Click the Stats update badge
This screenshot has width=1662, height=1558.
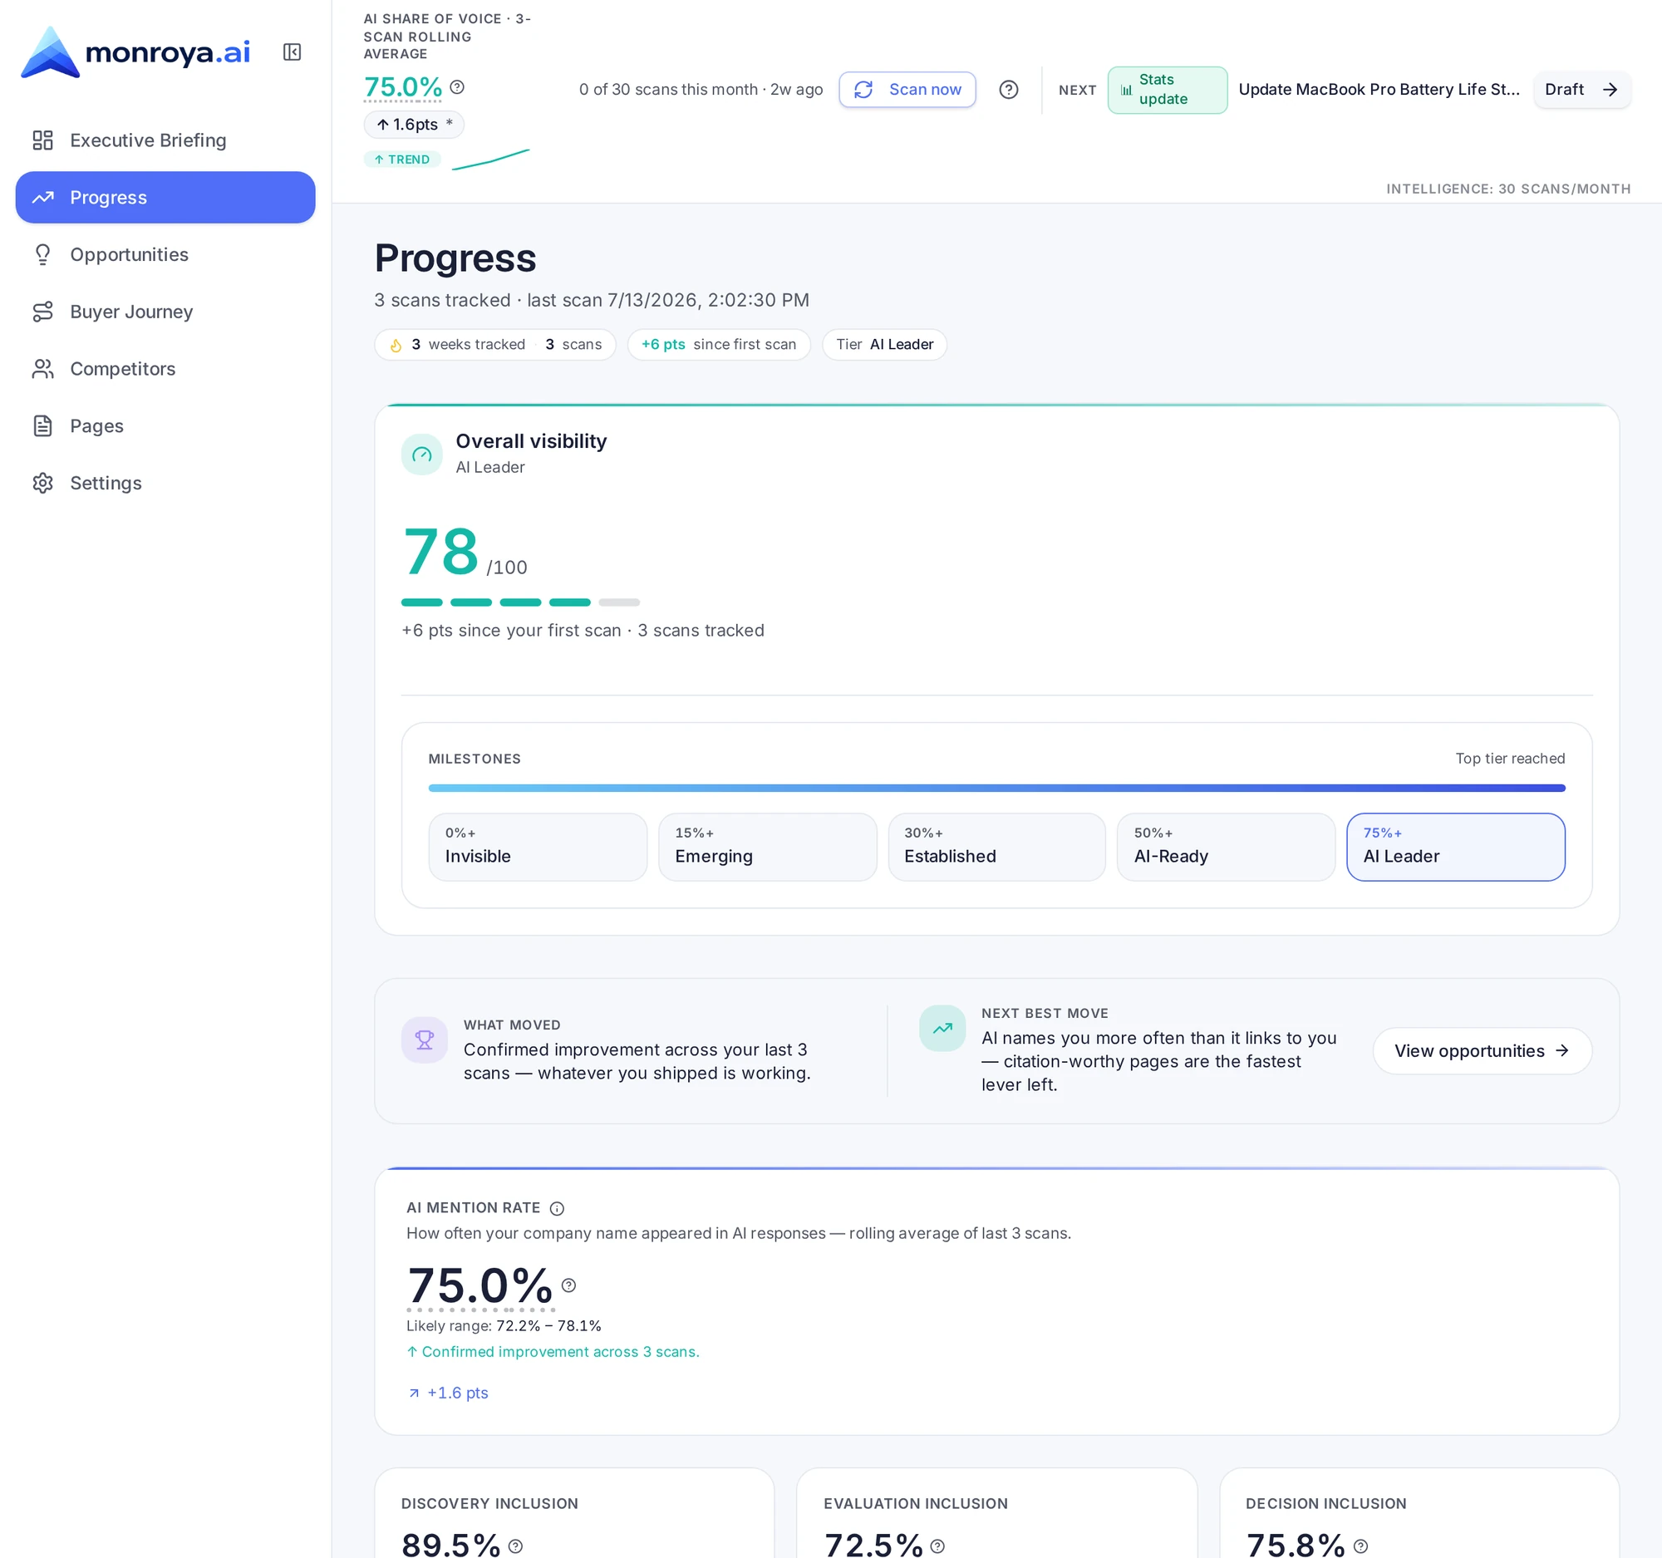pyautogui.click(x=1167, y=90)
